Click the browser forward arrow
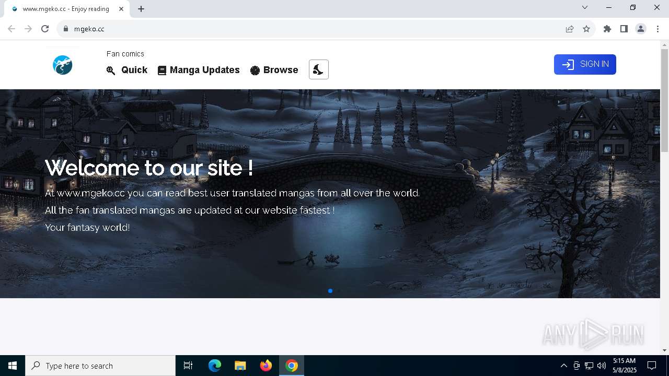 28,29
